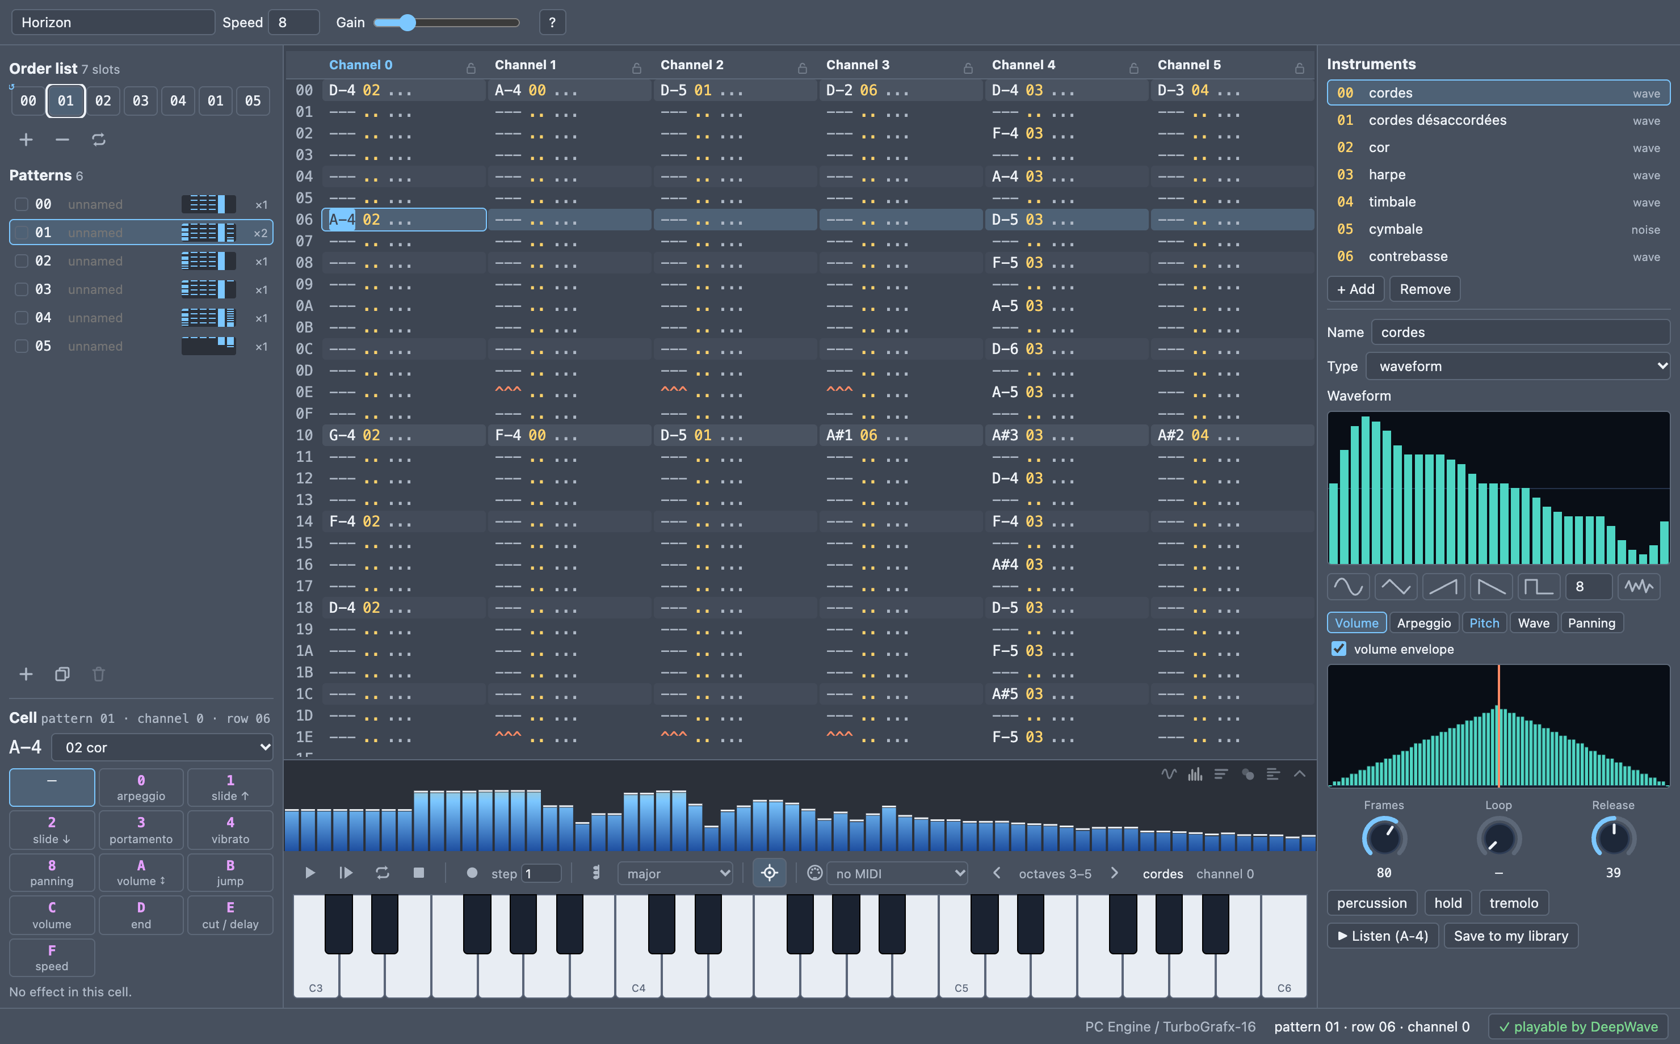Switch to the Wave envelope tab
Image resolution: width=1680 pixels, height=1044 pixels.
[1534, 623]
